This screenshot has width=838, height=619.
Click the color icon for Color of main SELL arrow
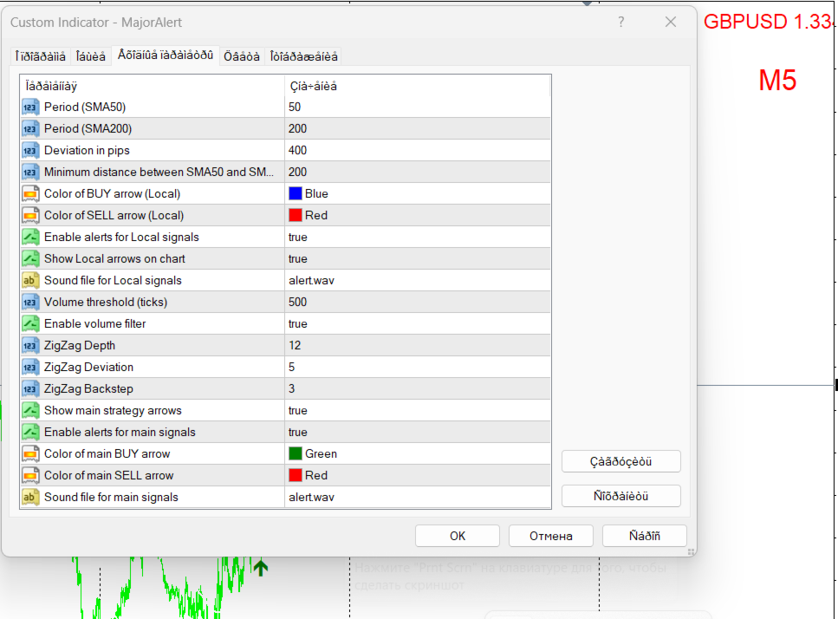[30, 475]
